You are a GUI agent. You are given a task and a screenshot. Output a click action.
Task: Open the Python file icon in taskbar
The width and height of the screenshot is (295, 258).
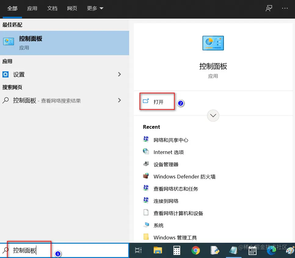215,250
